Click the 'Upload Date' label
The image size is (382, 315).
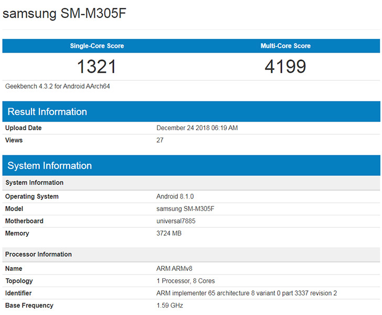point(24,128)
